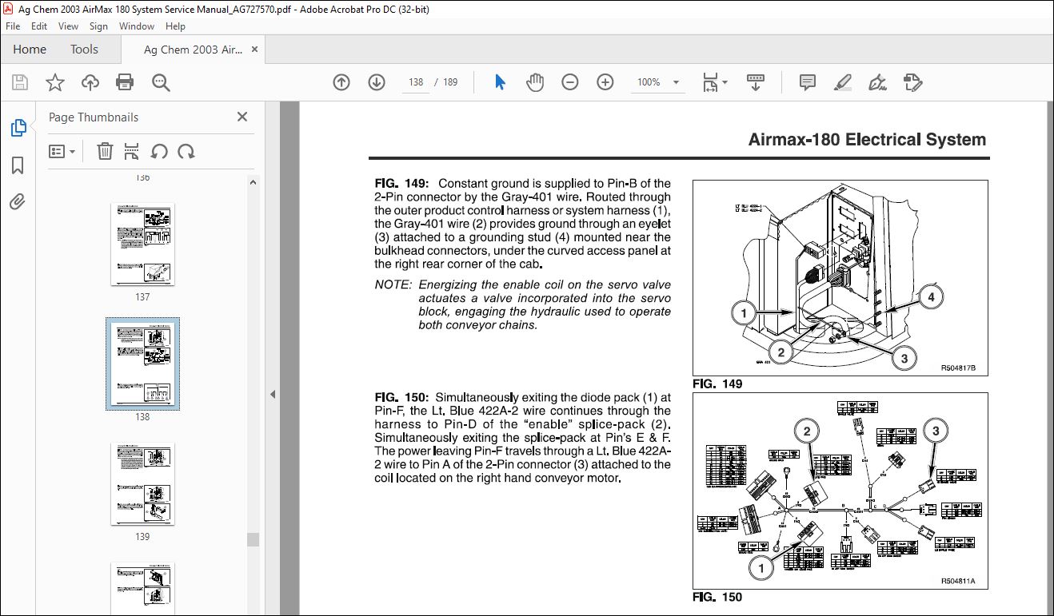
Task: Rotate page counterclockwise icon
Action: (159, 151)
